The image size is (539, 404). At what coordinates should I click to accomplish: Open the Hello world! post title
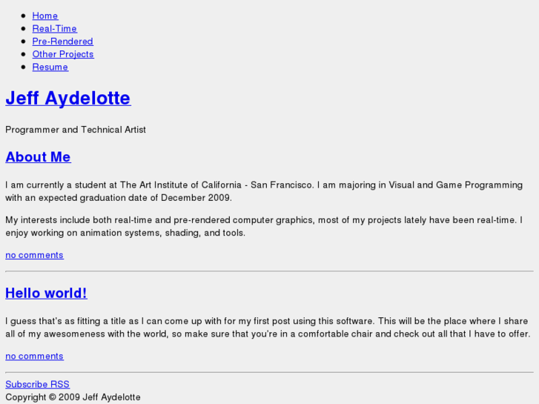[46, 294]
